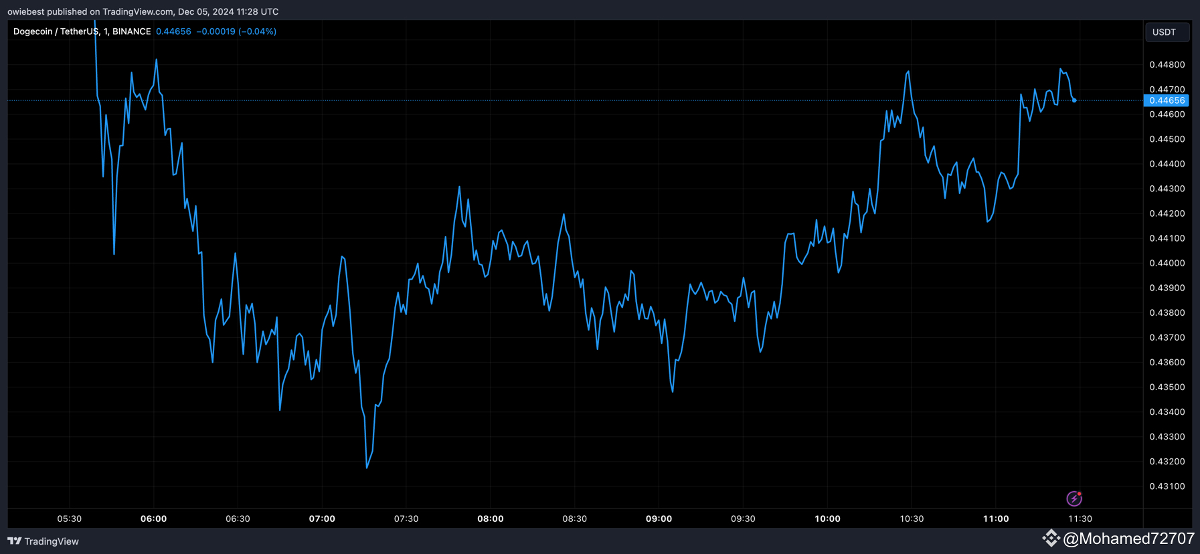Click the 07:00 time axis label
The image size is (1200, 554).
[x=322, y=519]
